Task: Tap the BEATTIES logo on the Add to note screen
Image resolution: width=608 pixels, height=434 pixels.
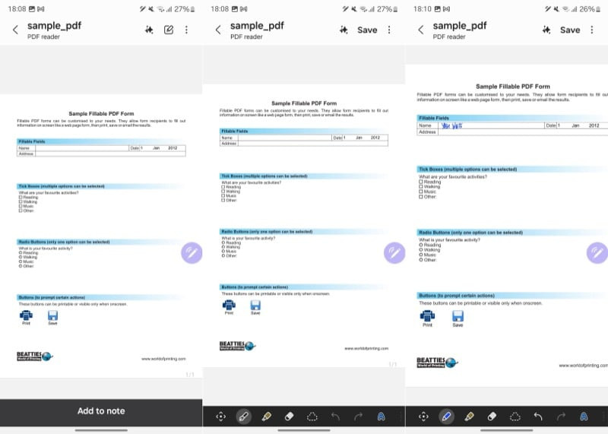Action: coord(34,356)
